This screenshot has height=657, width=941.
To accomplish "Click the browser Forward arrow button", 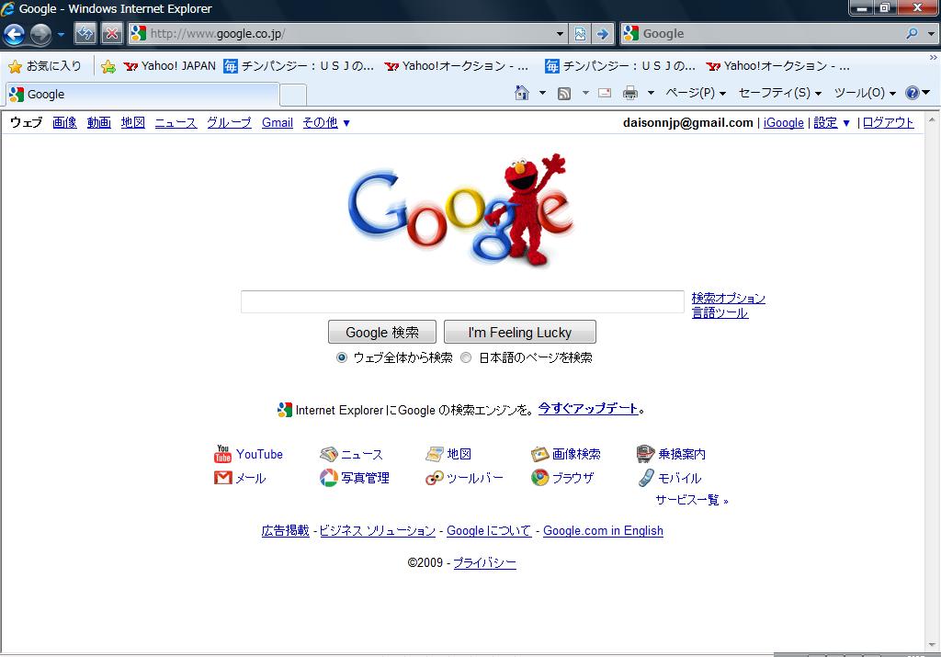I will click(40, 34).
